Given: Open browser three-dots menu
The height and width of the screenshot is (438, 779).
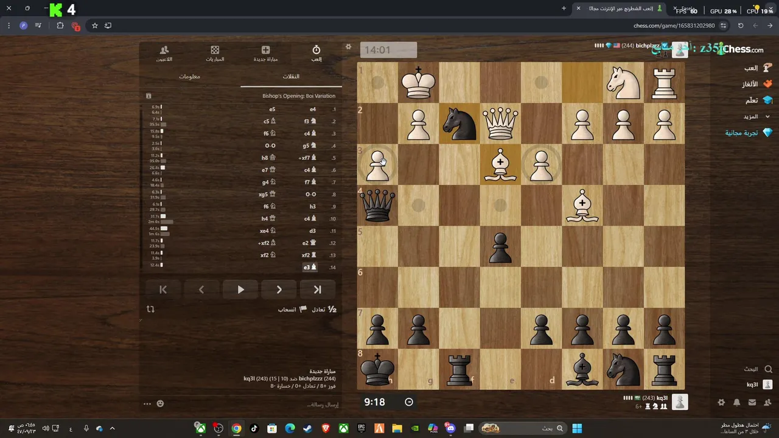Looking at the screenshot, I should pyautogui.click(x=9, y=26).
